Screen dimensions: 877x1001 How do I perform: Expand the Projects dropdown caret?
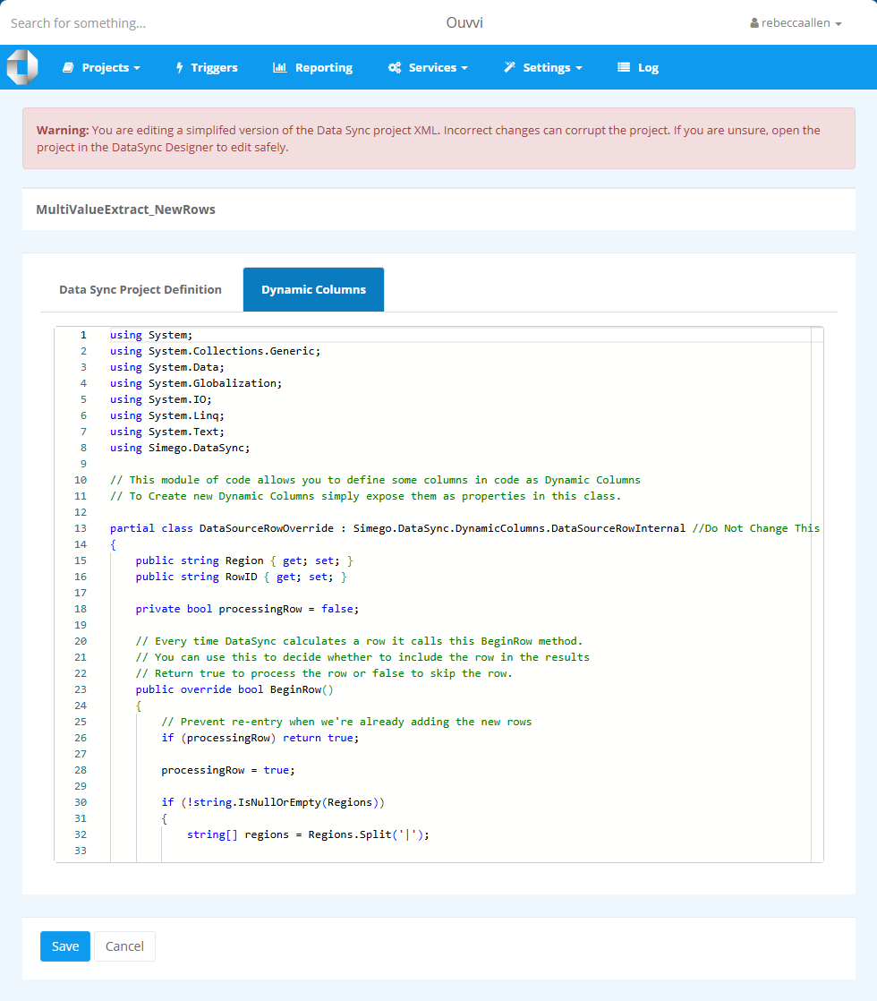point(137,68)
